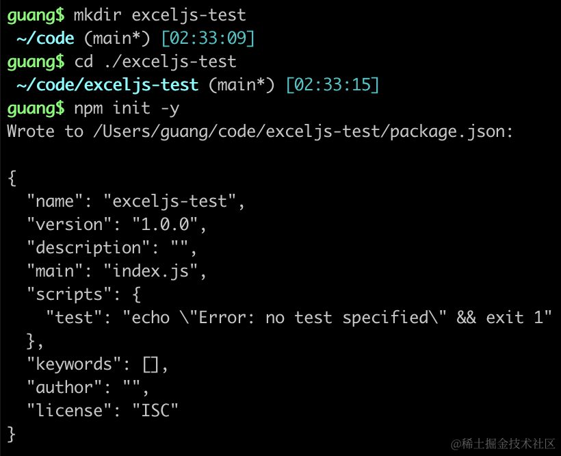
Task: Click the ~/code/exceljs-test prompt path
Action: click(x=107, y=85)
